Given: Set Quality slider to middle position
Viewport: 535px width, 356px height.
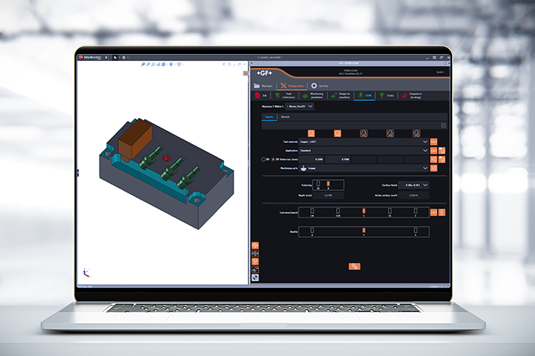Looking at the screenshot, I should coord(363,230).
